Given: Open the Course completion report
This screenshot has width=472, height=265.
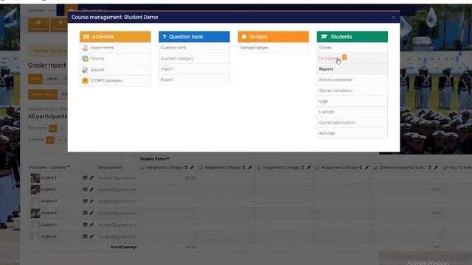Looking at the screenshot, I should coord(336,91).
